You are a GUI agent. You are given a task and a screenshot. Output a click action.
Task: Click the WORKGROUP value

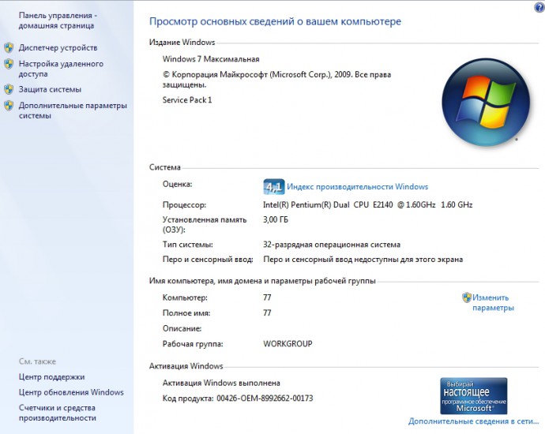(x=288, y=344)
